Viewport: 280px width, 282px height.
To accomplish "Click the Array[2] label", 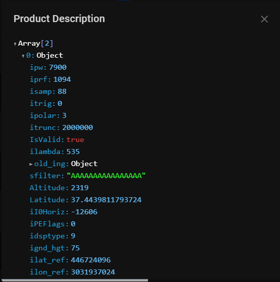I will pos(36,44).
